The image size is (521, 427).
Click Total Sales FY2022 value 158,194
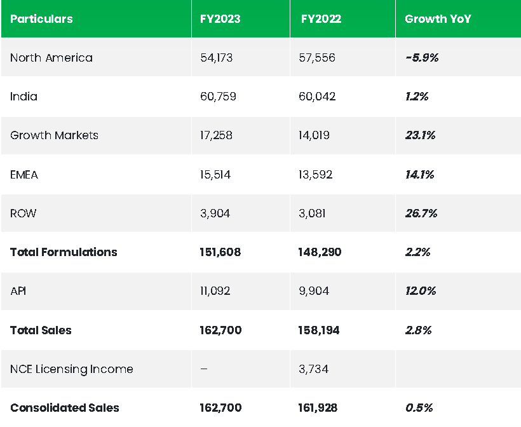pyautogui.click(x=320, y=330)
